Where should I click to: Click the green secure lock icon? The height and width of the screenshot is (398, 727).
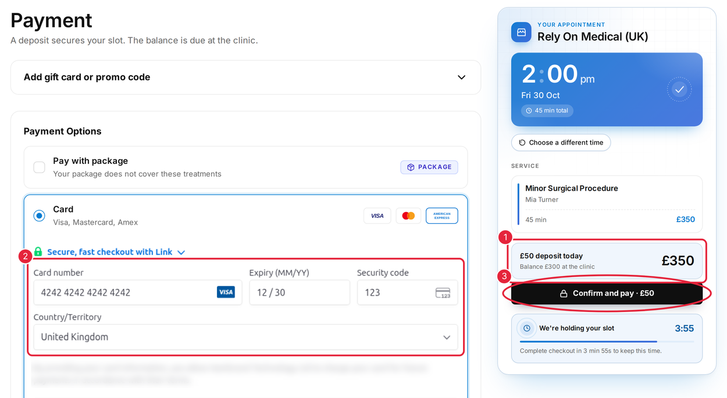(x=38, y=252)
